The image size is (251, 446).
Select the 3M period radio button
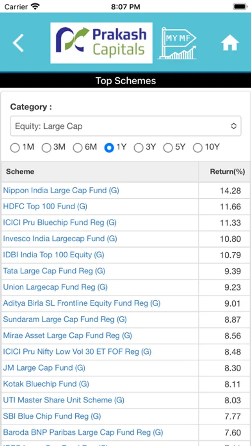click(47, 148)
